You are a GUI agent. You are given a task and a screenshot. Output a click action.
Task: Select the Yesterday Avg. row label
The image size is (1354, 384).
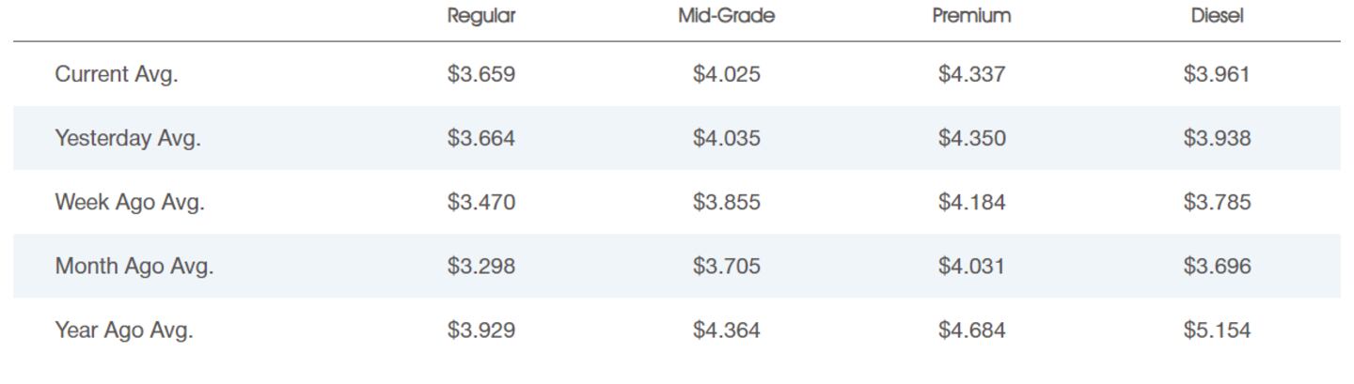(x=128, y=138)
